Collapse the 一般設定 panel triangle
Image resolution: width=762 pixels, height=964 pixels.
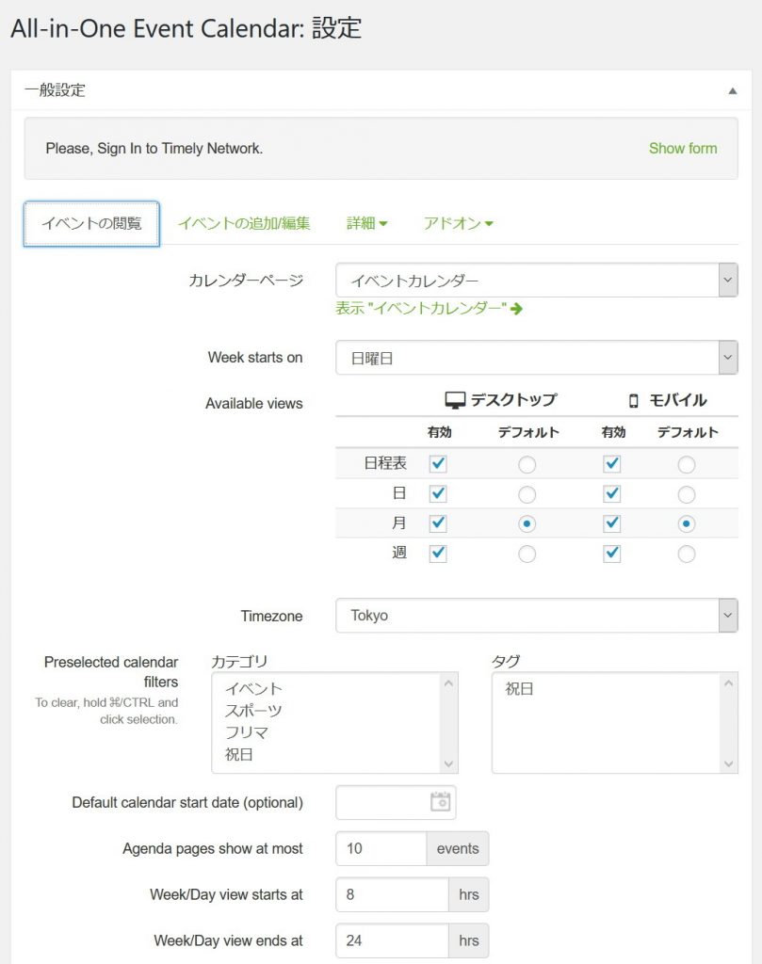(x=732, y=90)
